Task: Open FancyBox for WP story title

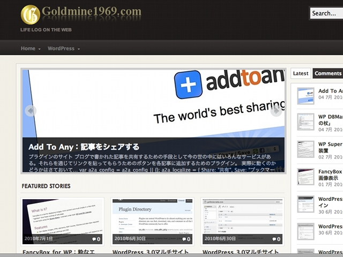Action: [58, 252]
